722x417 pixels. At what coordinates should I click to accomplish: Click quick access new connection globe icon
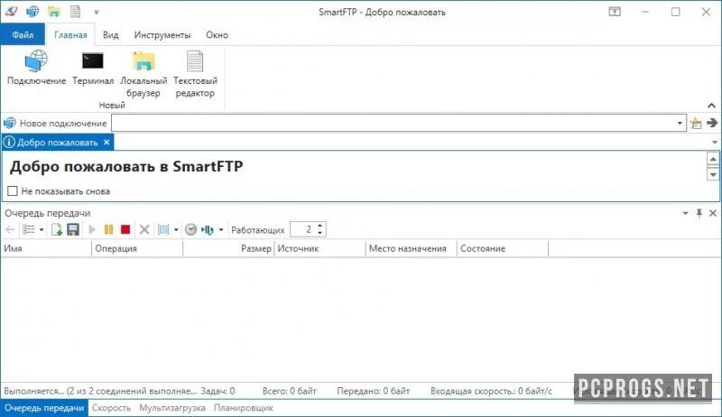click(x=32, y=12)
